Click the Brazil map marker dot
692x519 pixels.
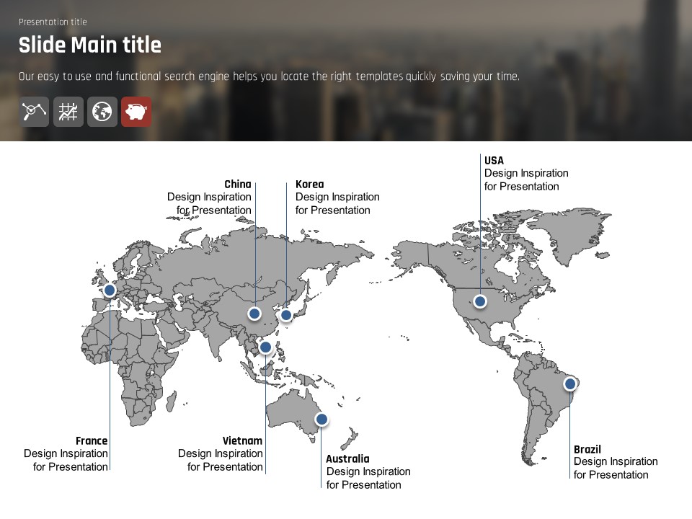click(570, 384)
